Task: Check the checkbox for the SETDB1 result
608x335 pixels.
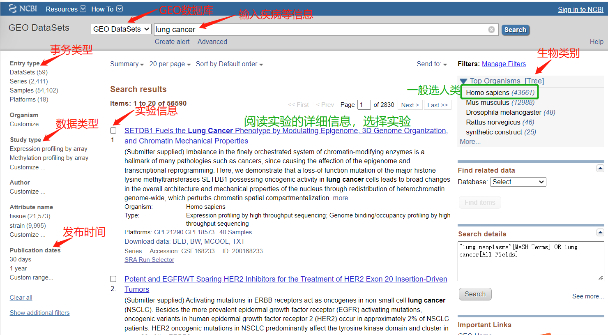Action: (113, 130)
